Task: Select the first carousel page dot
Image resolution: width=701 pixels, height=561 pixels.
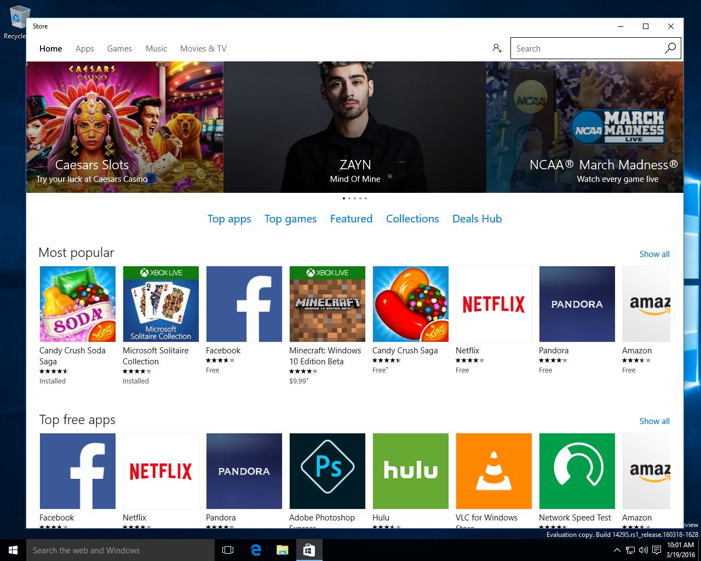Action: (344, 198)
